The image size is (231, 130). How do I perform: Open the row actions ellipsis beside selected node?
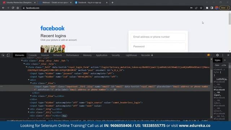tap(1, 86)
